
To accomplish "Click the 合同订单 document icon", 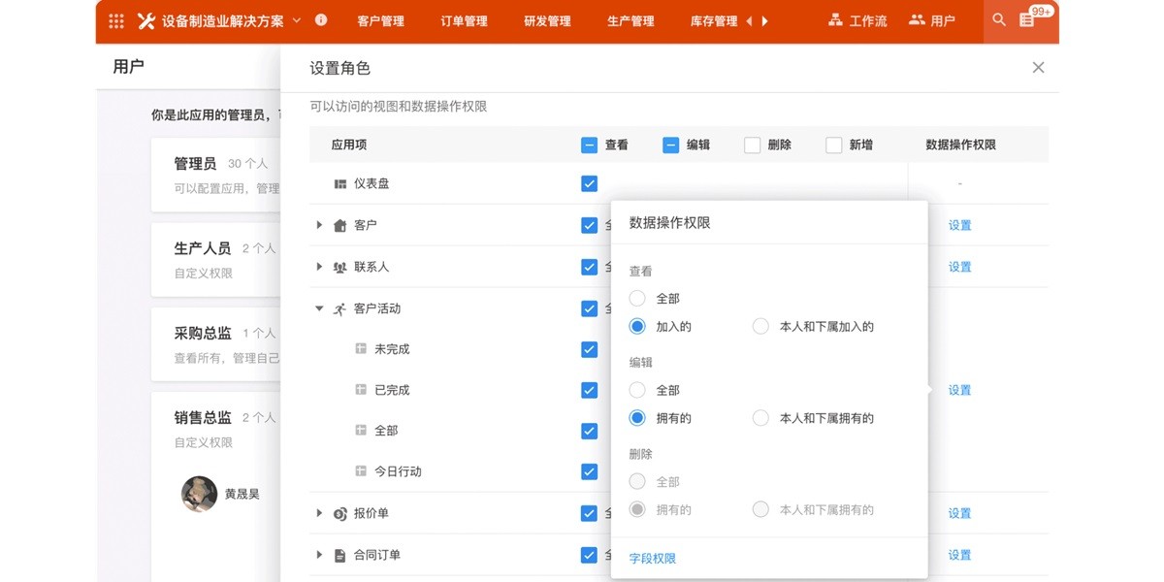I will pyautogui.click(x=340, y=555).
